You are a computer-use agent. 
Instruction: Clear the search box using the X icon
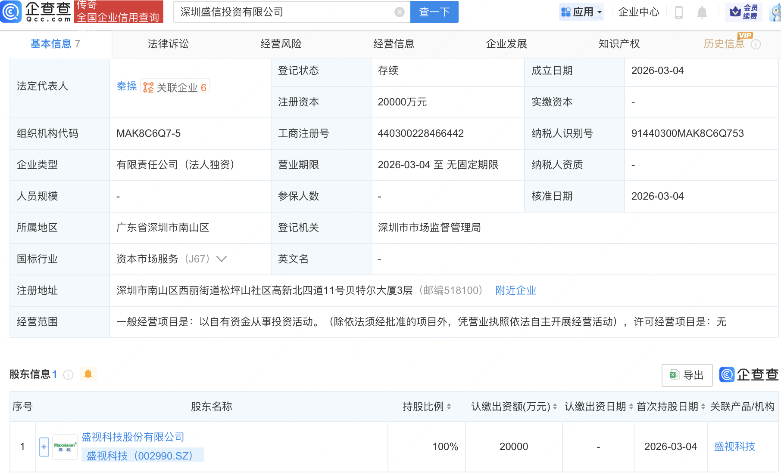[x=399, y=12]
